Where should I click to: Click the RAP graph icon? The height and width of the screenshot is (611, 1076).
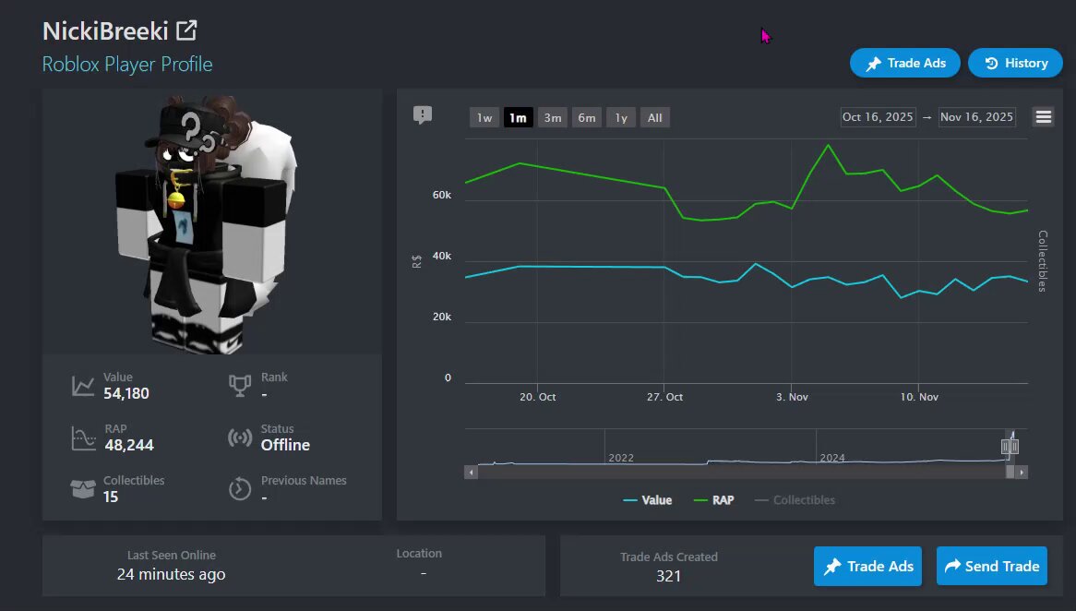point(83,438)
